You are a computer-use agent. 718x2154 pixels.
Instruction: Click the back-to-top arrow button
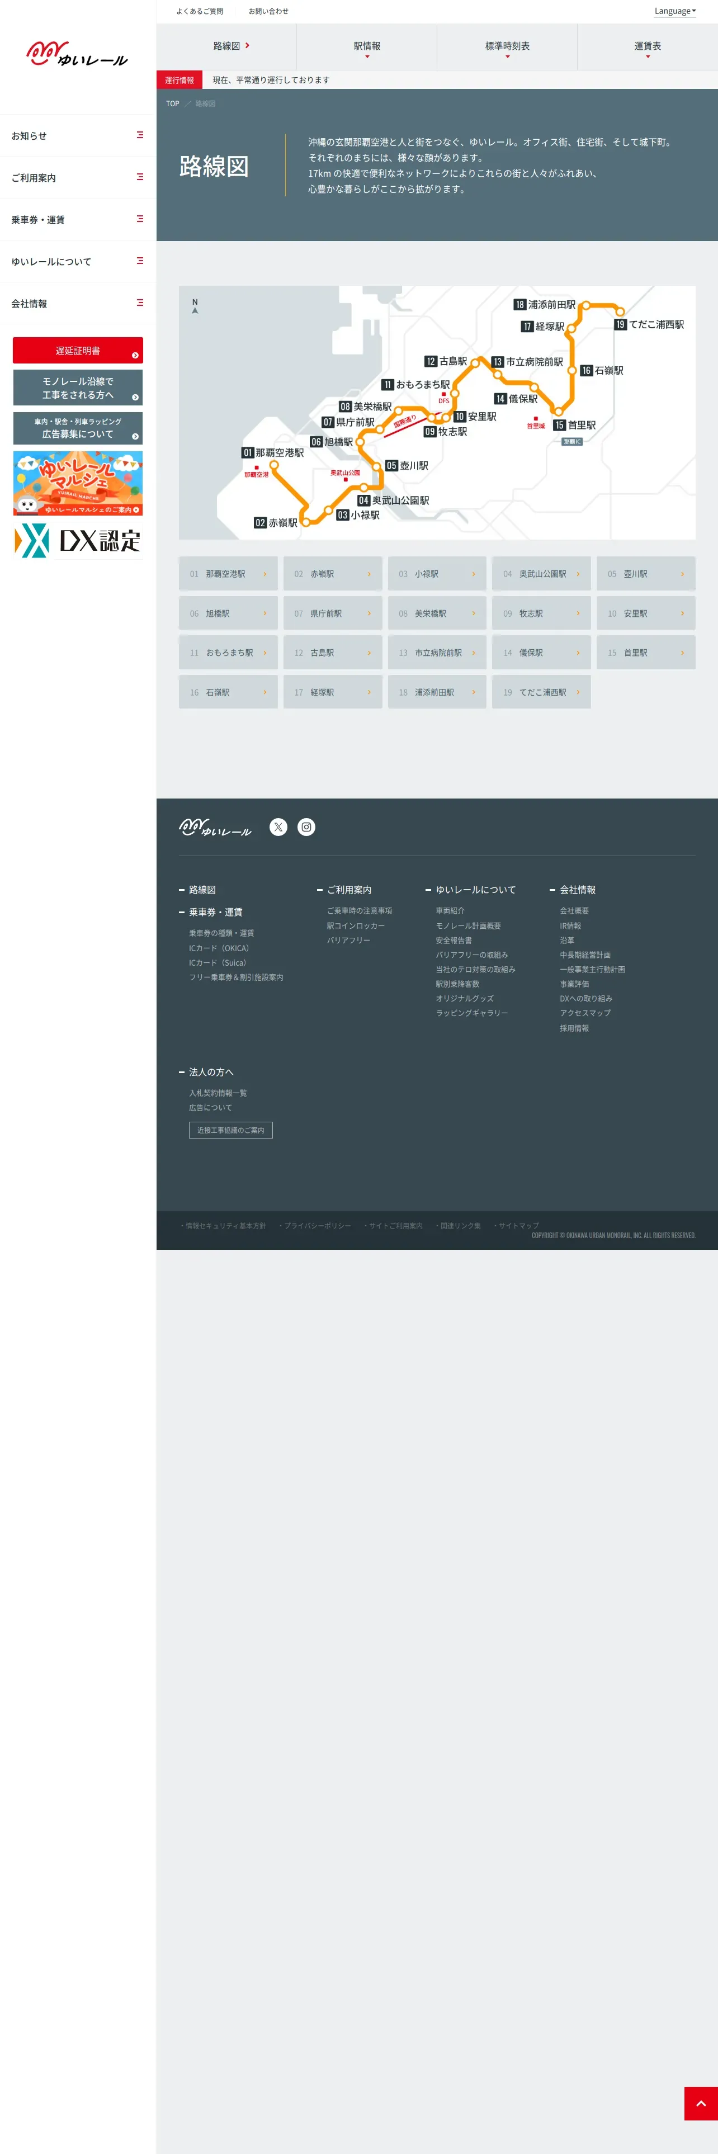(x=701, y=2103)
